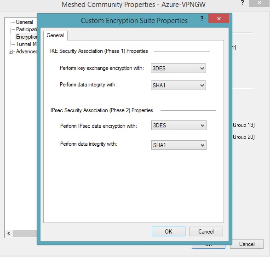
Task: Select General in the left tree
Action: [24, 22]
